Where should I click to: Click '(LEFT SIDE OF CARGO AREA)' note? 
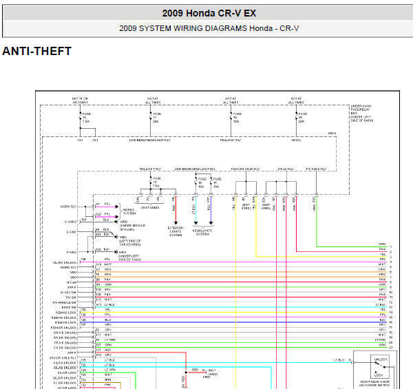coord(130,242)
